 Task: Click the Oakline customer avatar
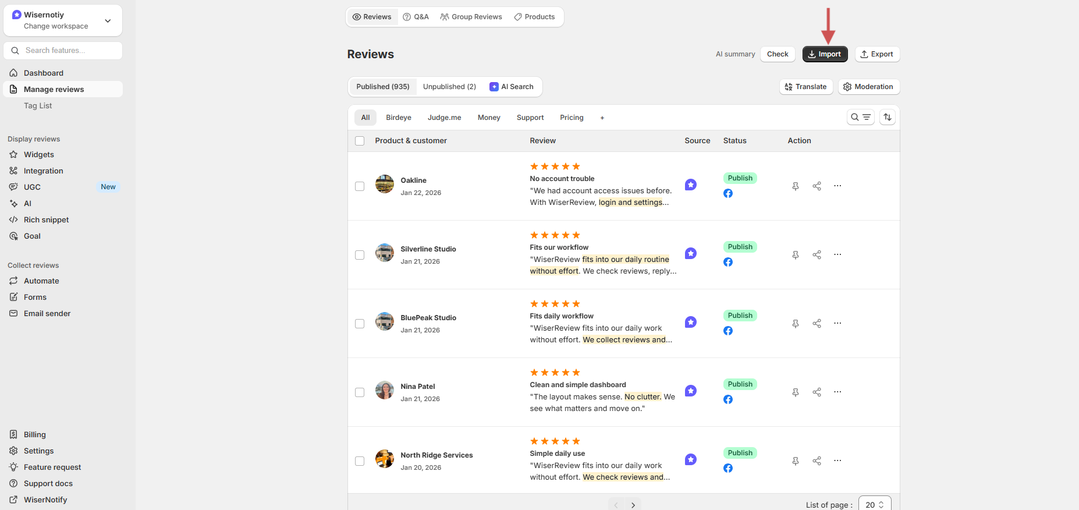385,184
